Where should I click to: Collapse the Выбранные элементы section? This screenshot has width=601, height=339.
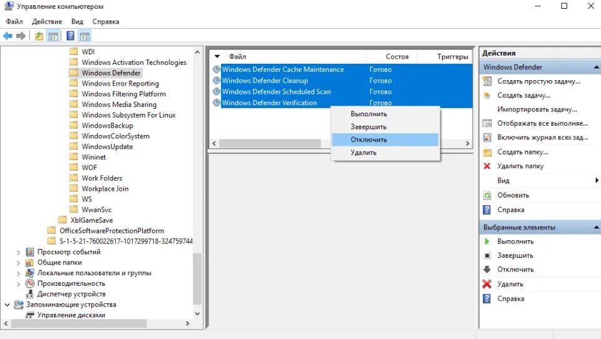(596, 227)
